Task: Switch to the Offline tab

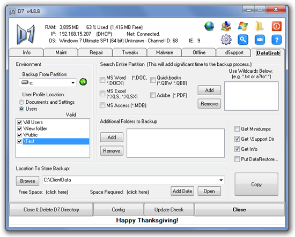Action: tap(199, 52)
